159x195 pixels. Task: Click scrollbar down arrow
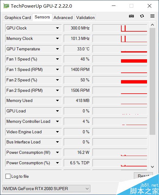pos(152,167)
